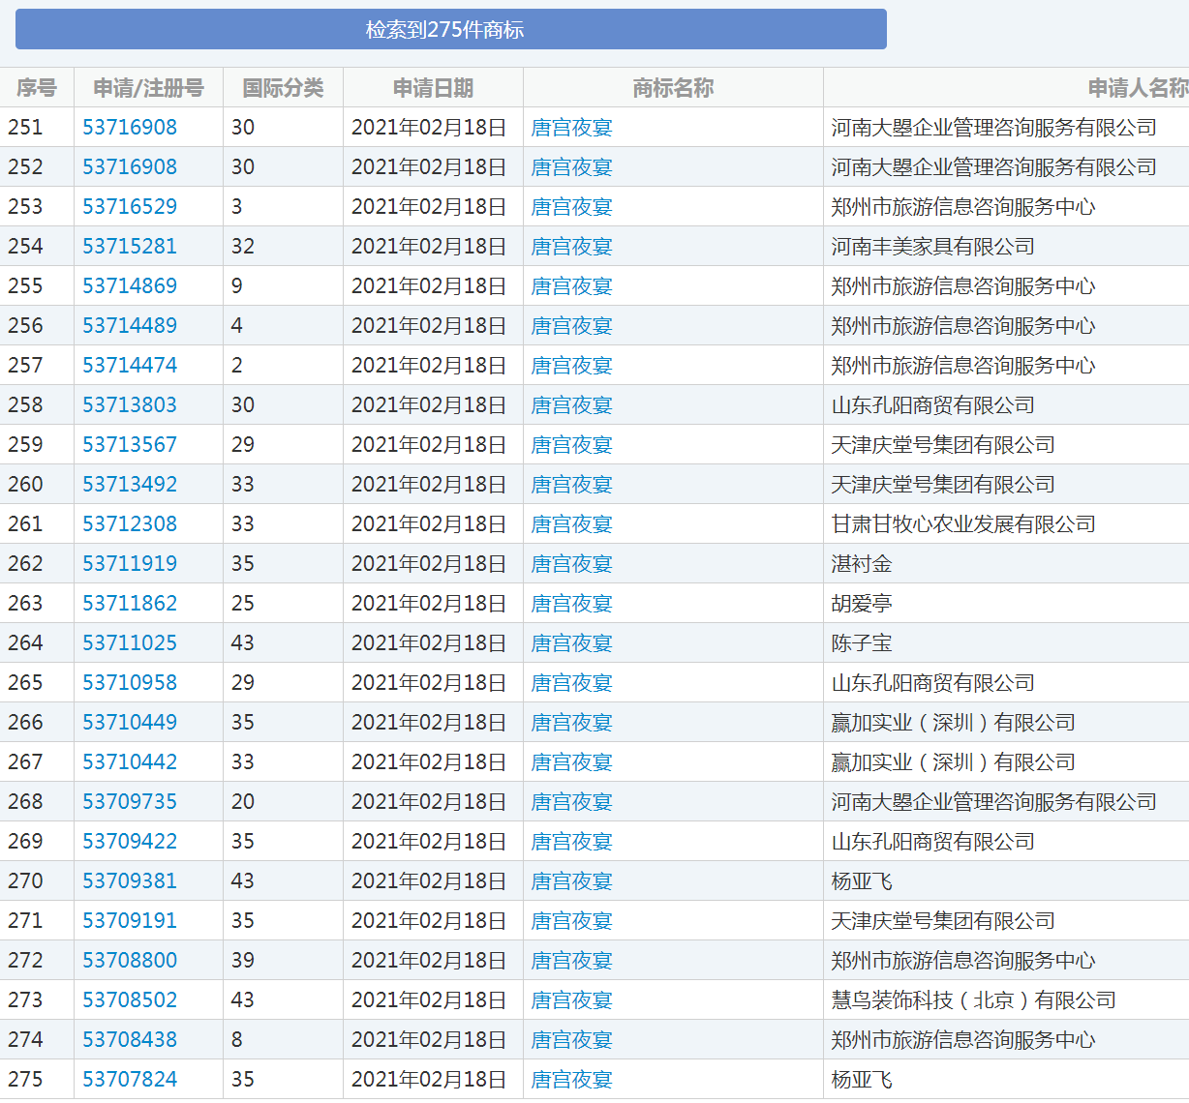This screenshot has width=1189, height=1103.
Task: Open registration number 53709191
Action: (130, 920)
